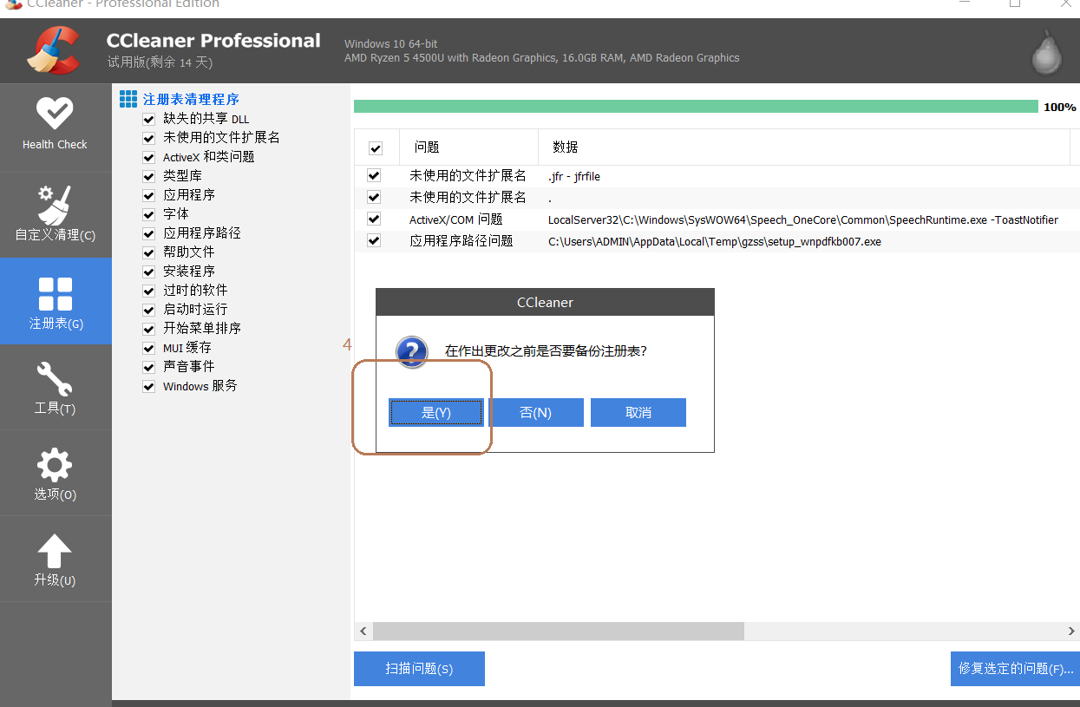
Task: Sort results by 数据 column header
Action: [804, 147]
